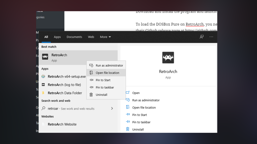Click Pin to taskbar in details pane
This screenshot has width=257, height=144.
[x=141, y=122]
